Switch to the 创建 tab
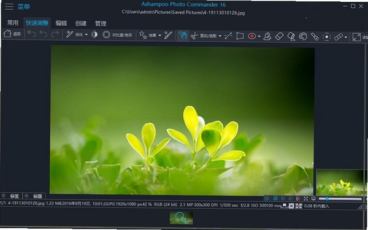 [x=81, y=23]
